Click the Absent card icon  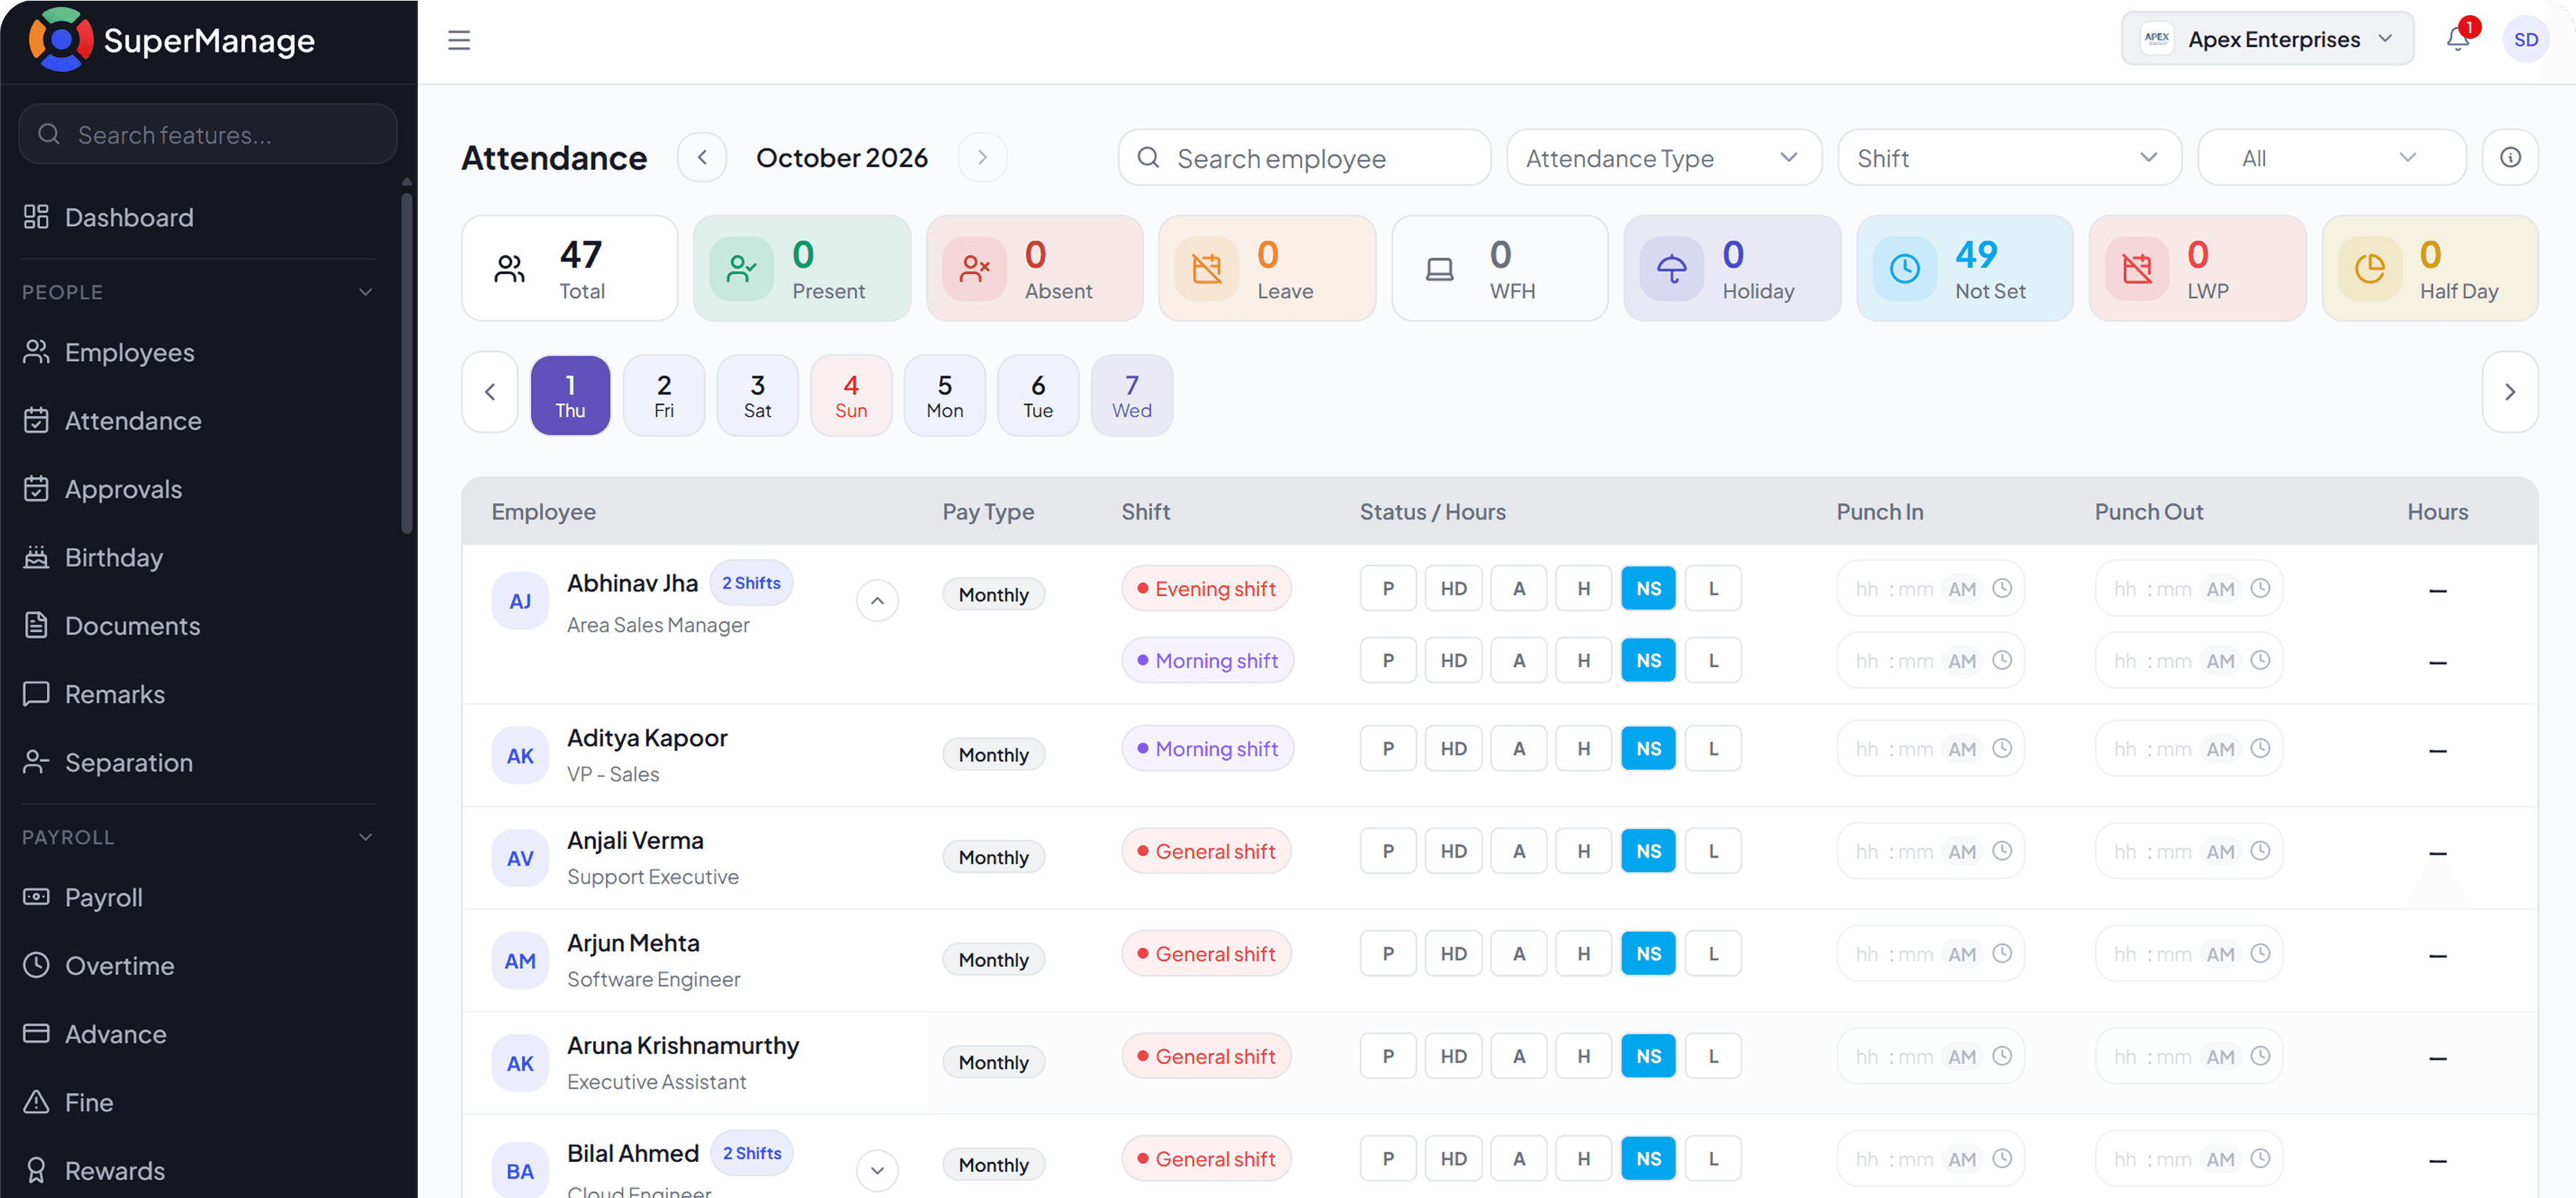click(x=974, y=268)
